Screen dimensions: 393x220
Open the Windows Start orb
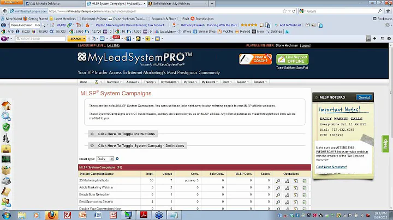tap(6, 215)
